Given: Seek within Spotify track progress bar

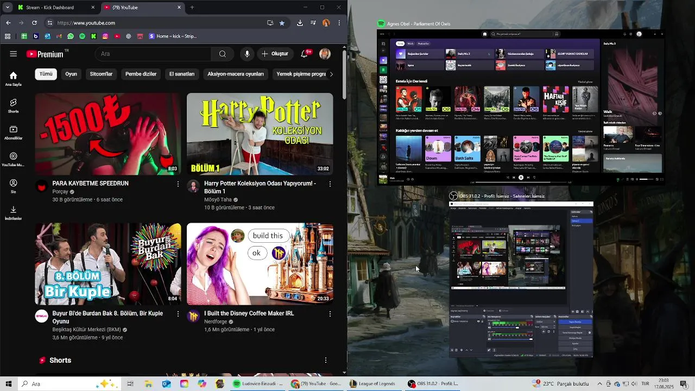Looking at the screenshot, I should click(521, 182).
